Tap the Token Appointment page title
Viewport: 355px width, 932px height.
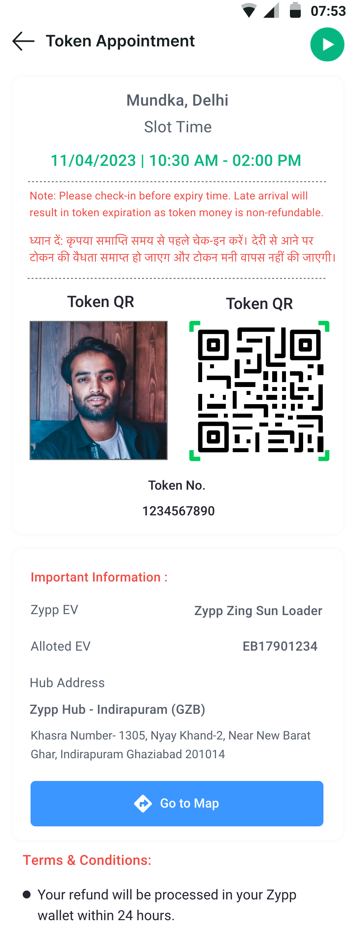(x=120, y=41)
